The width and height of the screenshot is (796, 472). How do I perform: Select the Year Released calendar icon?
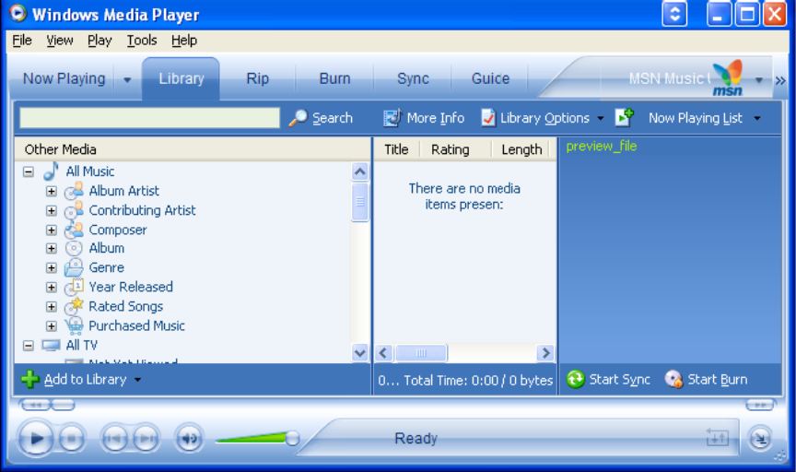tap(74, 287)
